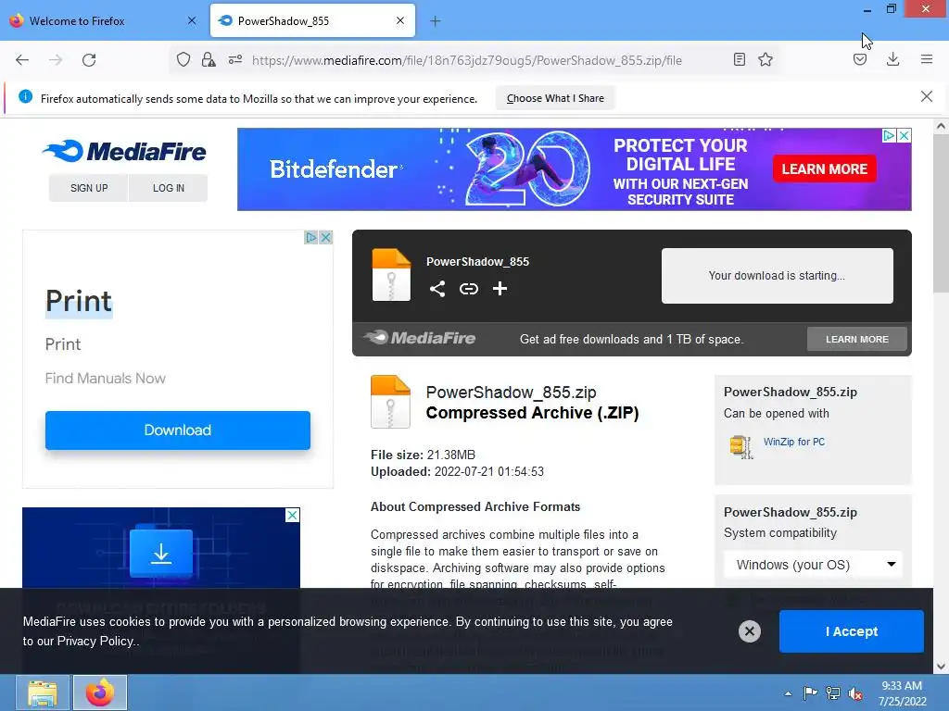This screenshot has width=949, height=711.
Task: Click the LOG IN button
Action: 169,188
